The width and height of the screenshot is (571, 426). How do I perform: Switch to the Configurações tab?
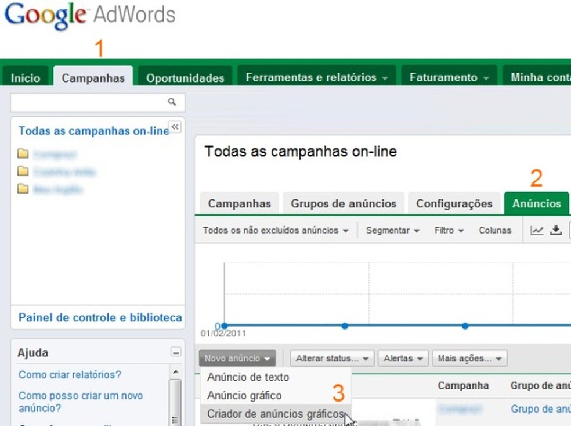click(454, 203)
